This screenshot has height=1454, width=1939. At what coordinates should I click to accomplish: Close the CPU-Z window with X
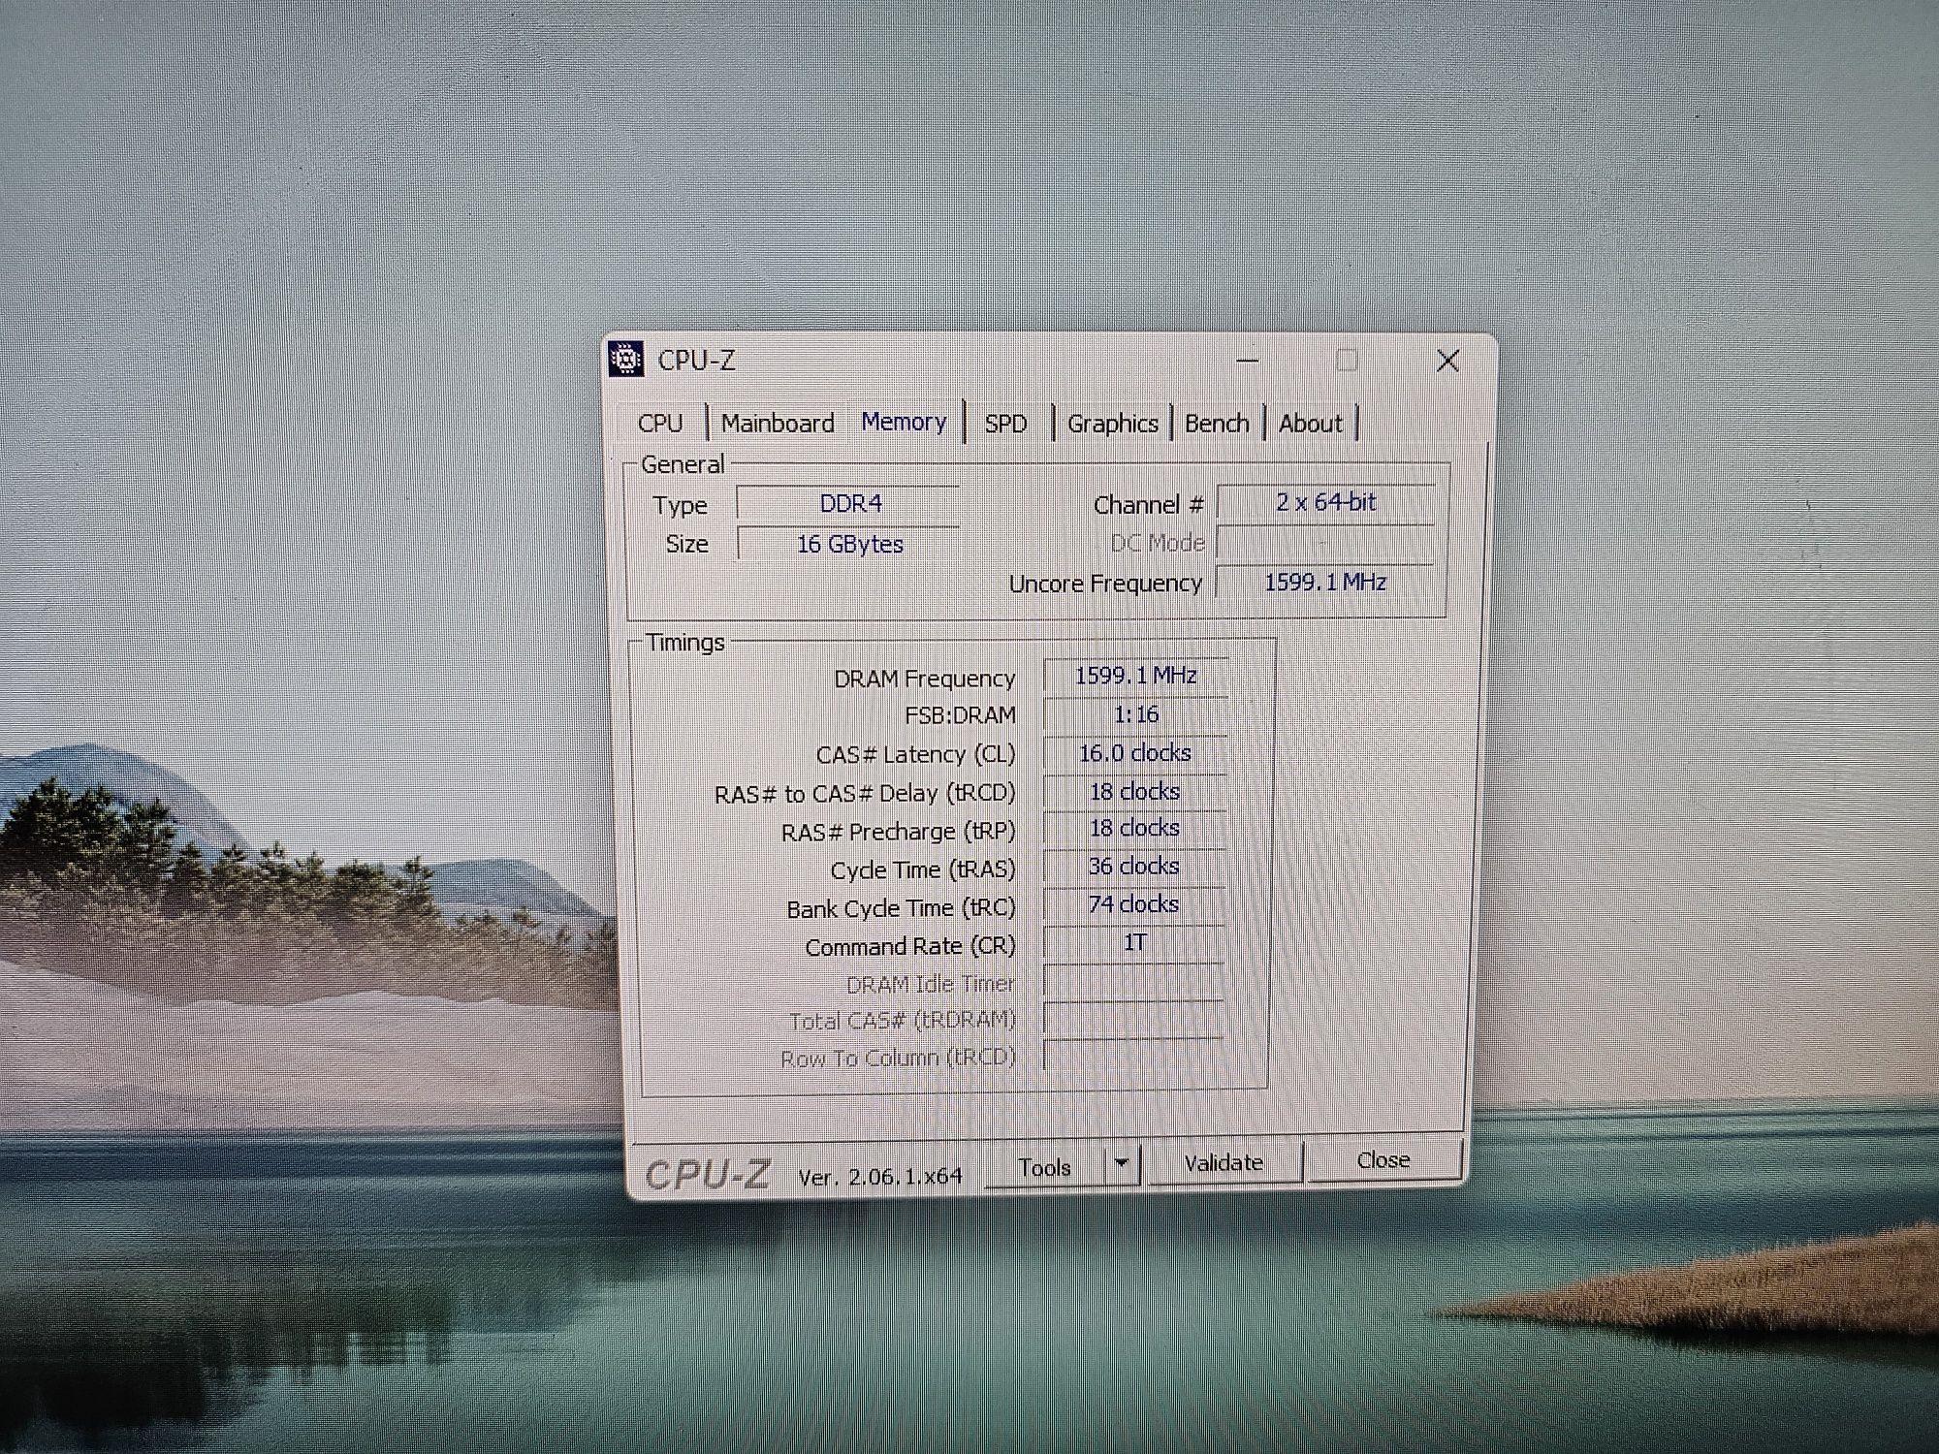coord(1448,361)
